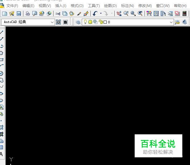
Task: Toggle layer 0 freeze sun icon
Action: pos(90,22)
